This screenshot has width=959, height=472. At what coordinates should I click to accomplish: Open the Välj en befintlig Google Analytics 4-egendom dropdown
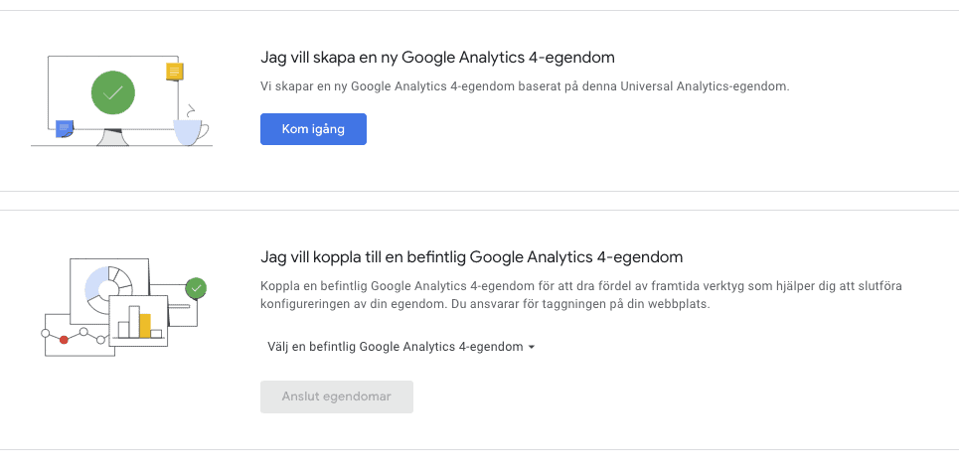(395, 347)
